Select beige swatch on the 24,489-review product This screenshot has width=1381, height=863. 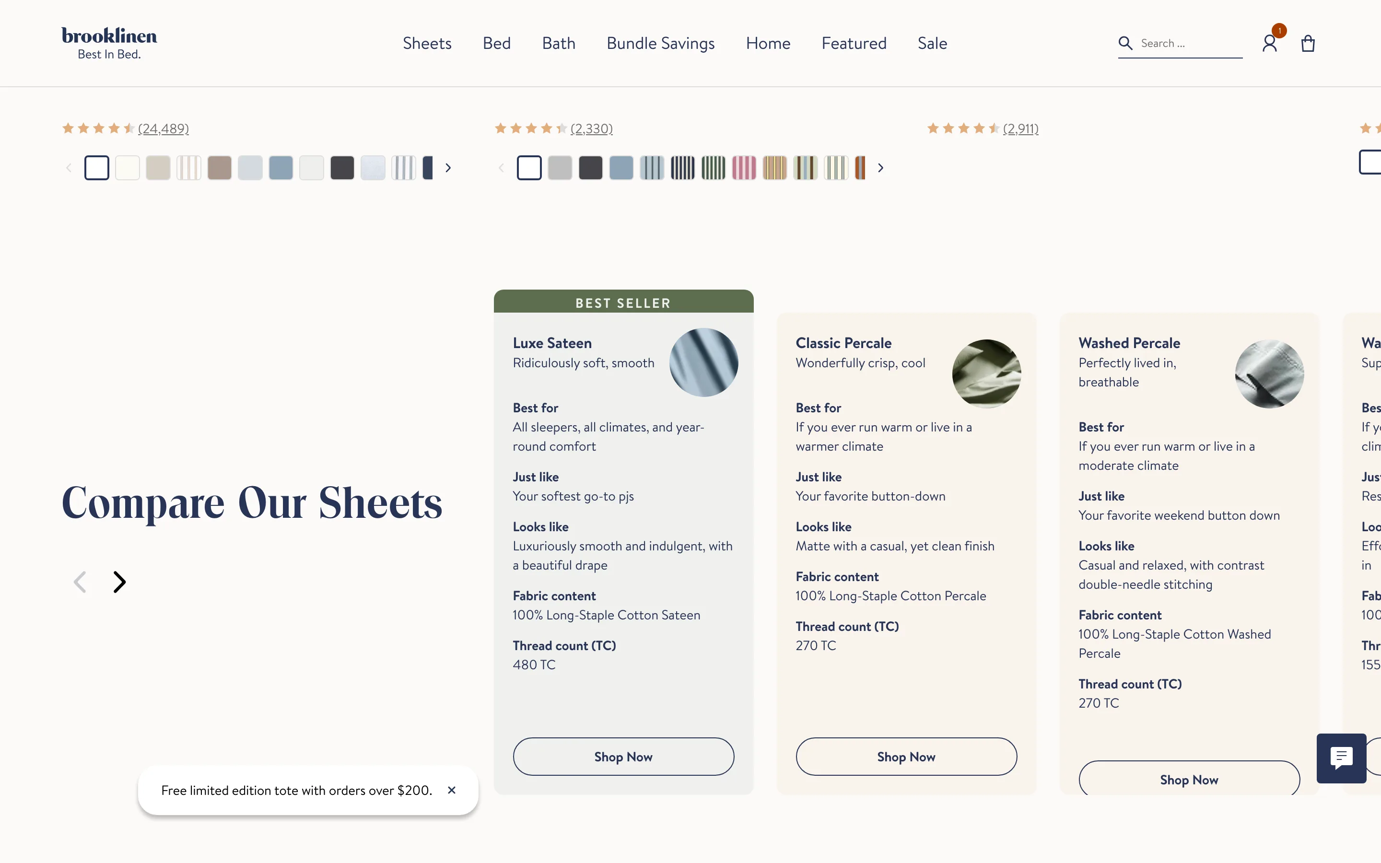click(x=158, y=168)
